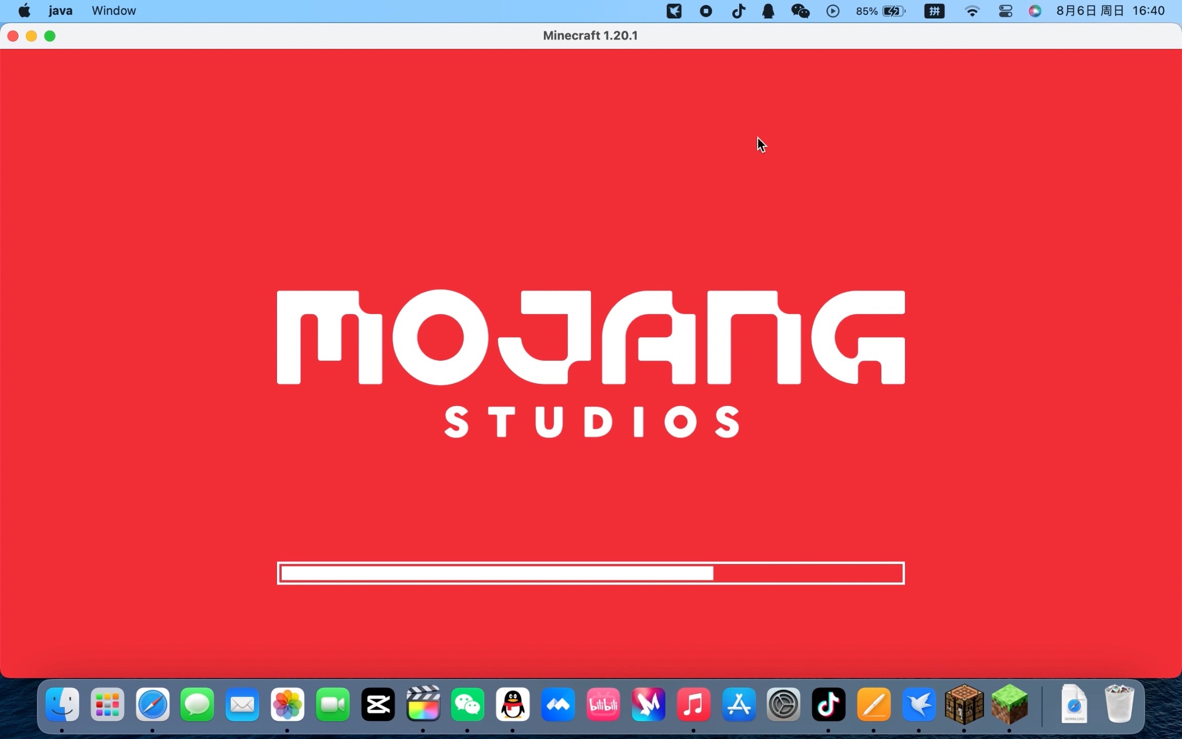Click the play circle menu bar icon
Screen dimensions: 1182x739
tap(833, 11)
